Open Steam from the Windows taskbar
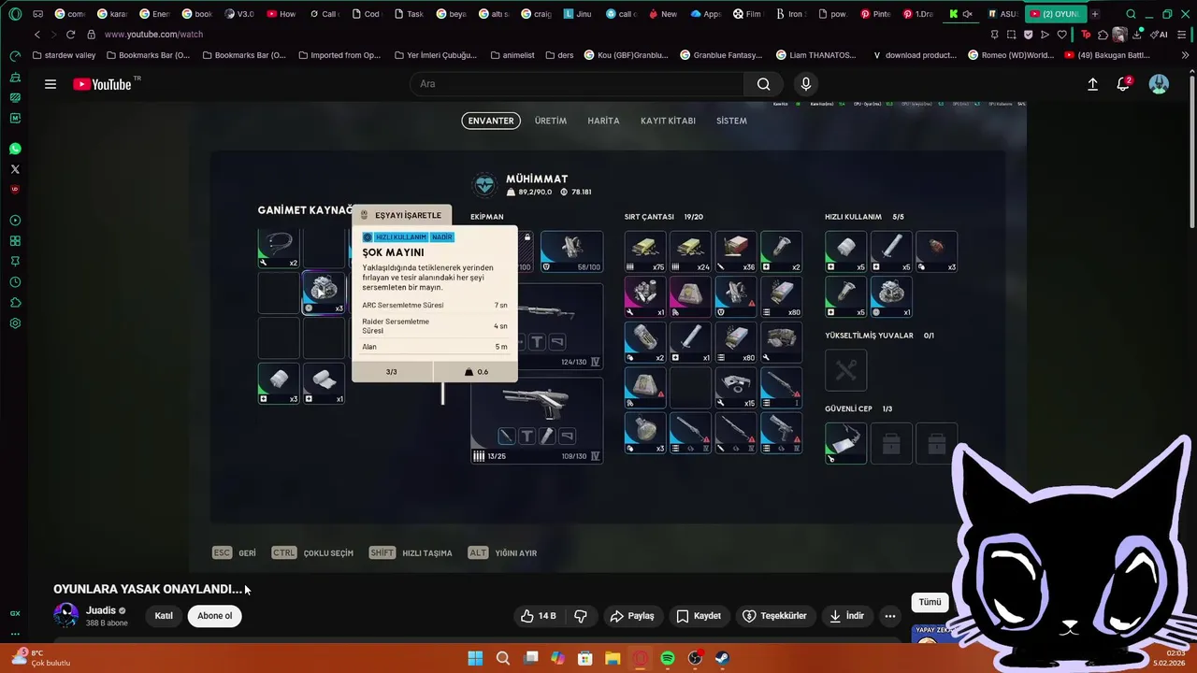The height and width of the screenshot is (673, 1197). [x=723, y=658]
